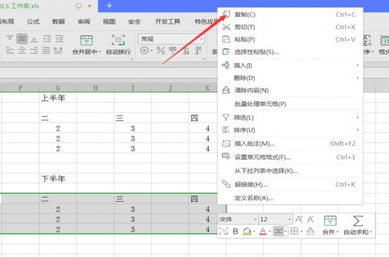Decrease font size in mini toolbar
389x257 pixels.
tap(310, 219)
